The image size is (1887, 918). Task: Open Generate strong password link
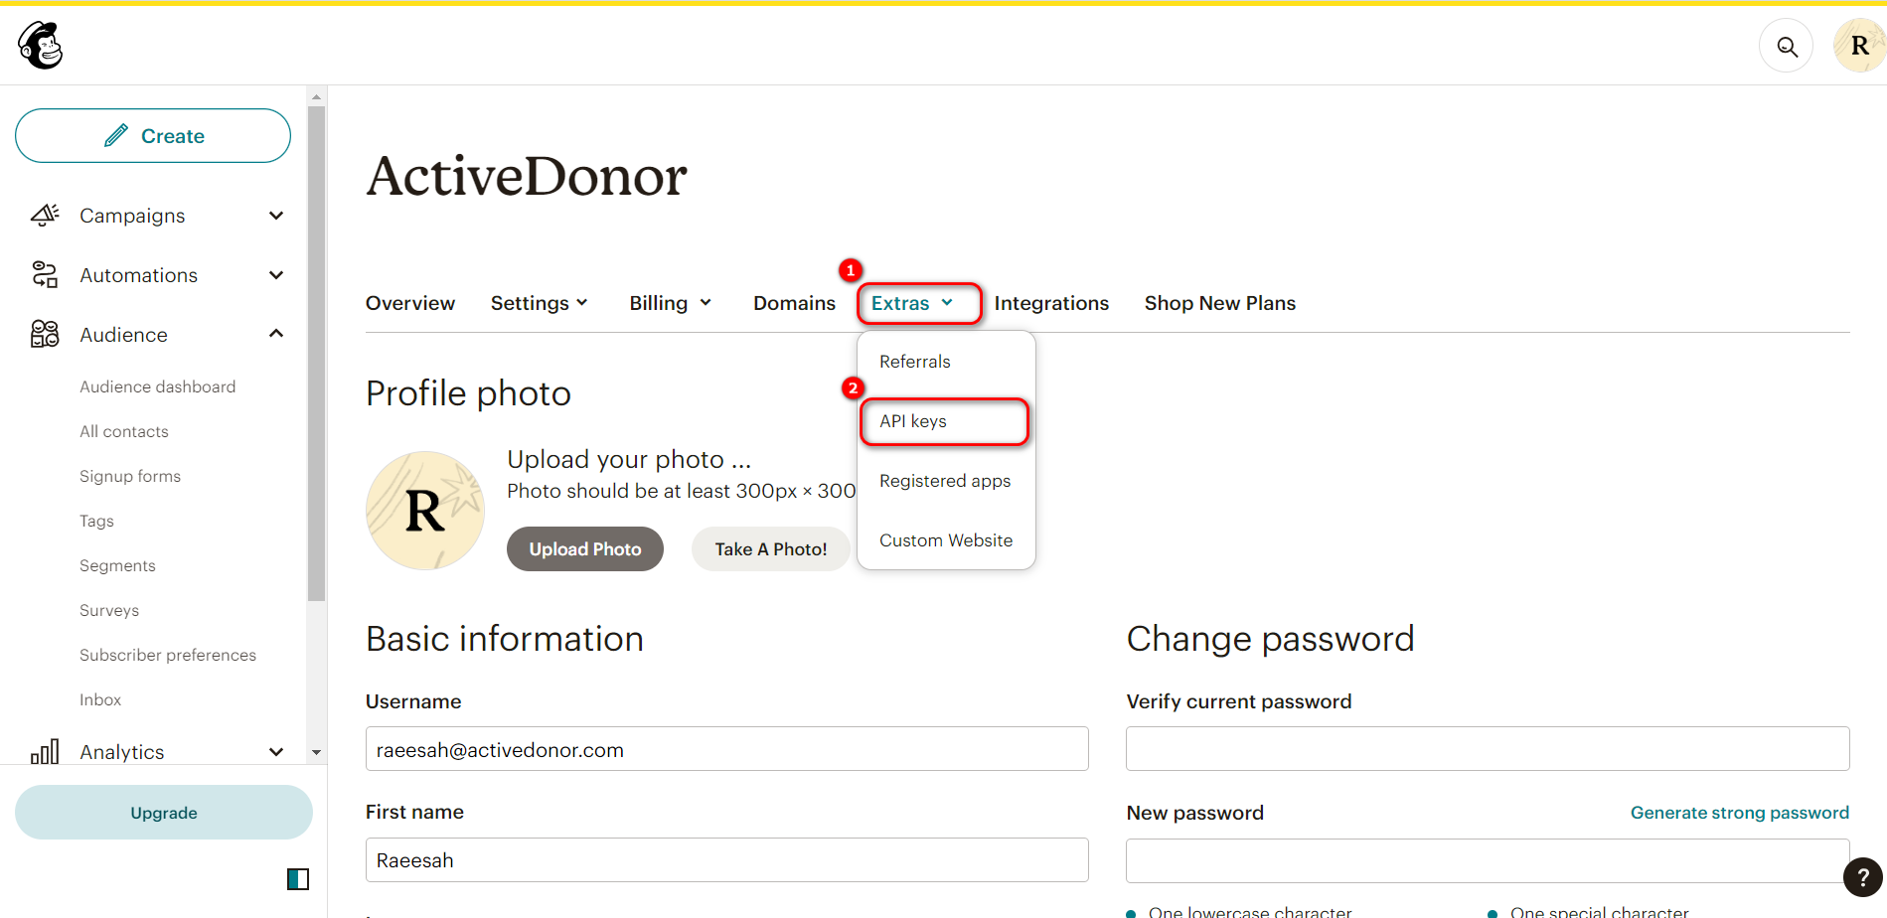[1739, 812]
